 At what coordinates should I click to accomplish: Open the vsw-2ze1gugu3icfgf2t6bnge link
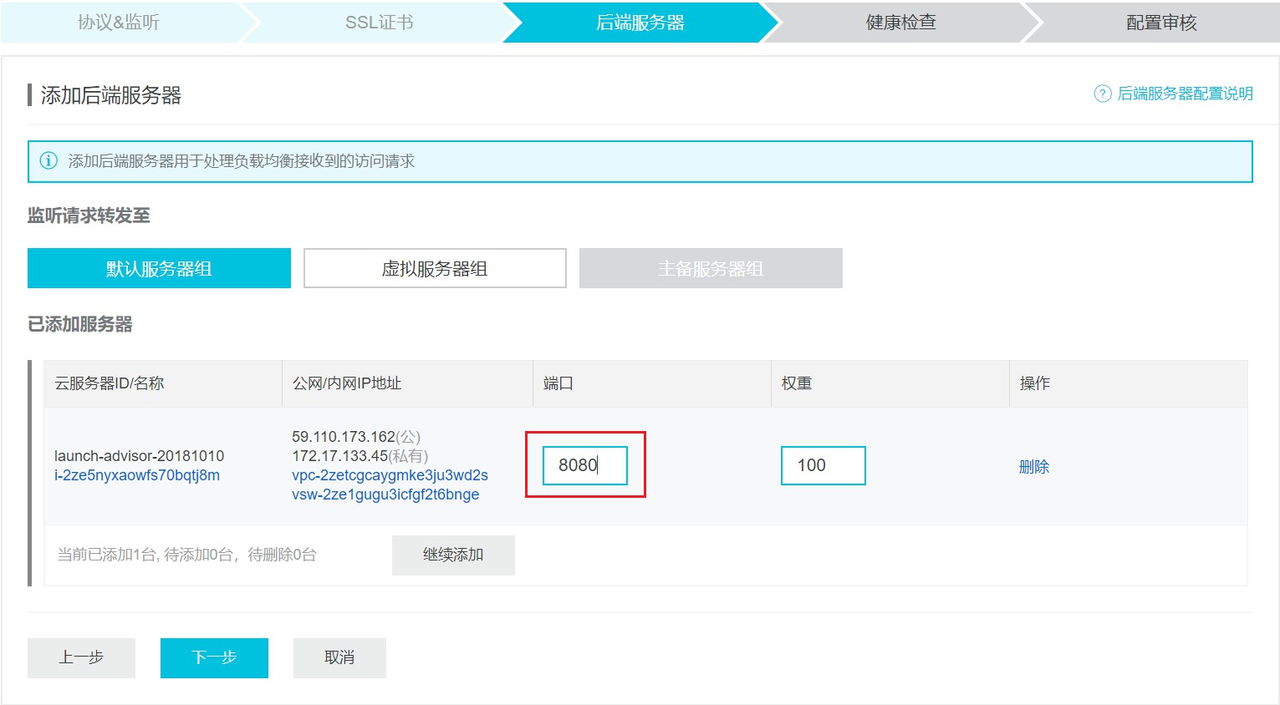click(385, 495)
